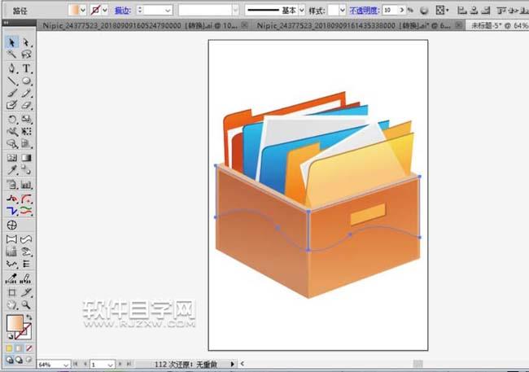Open stroke weight dropdown
This screenshot has width=529, height=372.
(x=168, y=11)
